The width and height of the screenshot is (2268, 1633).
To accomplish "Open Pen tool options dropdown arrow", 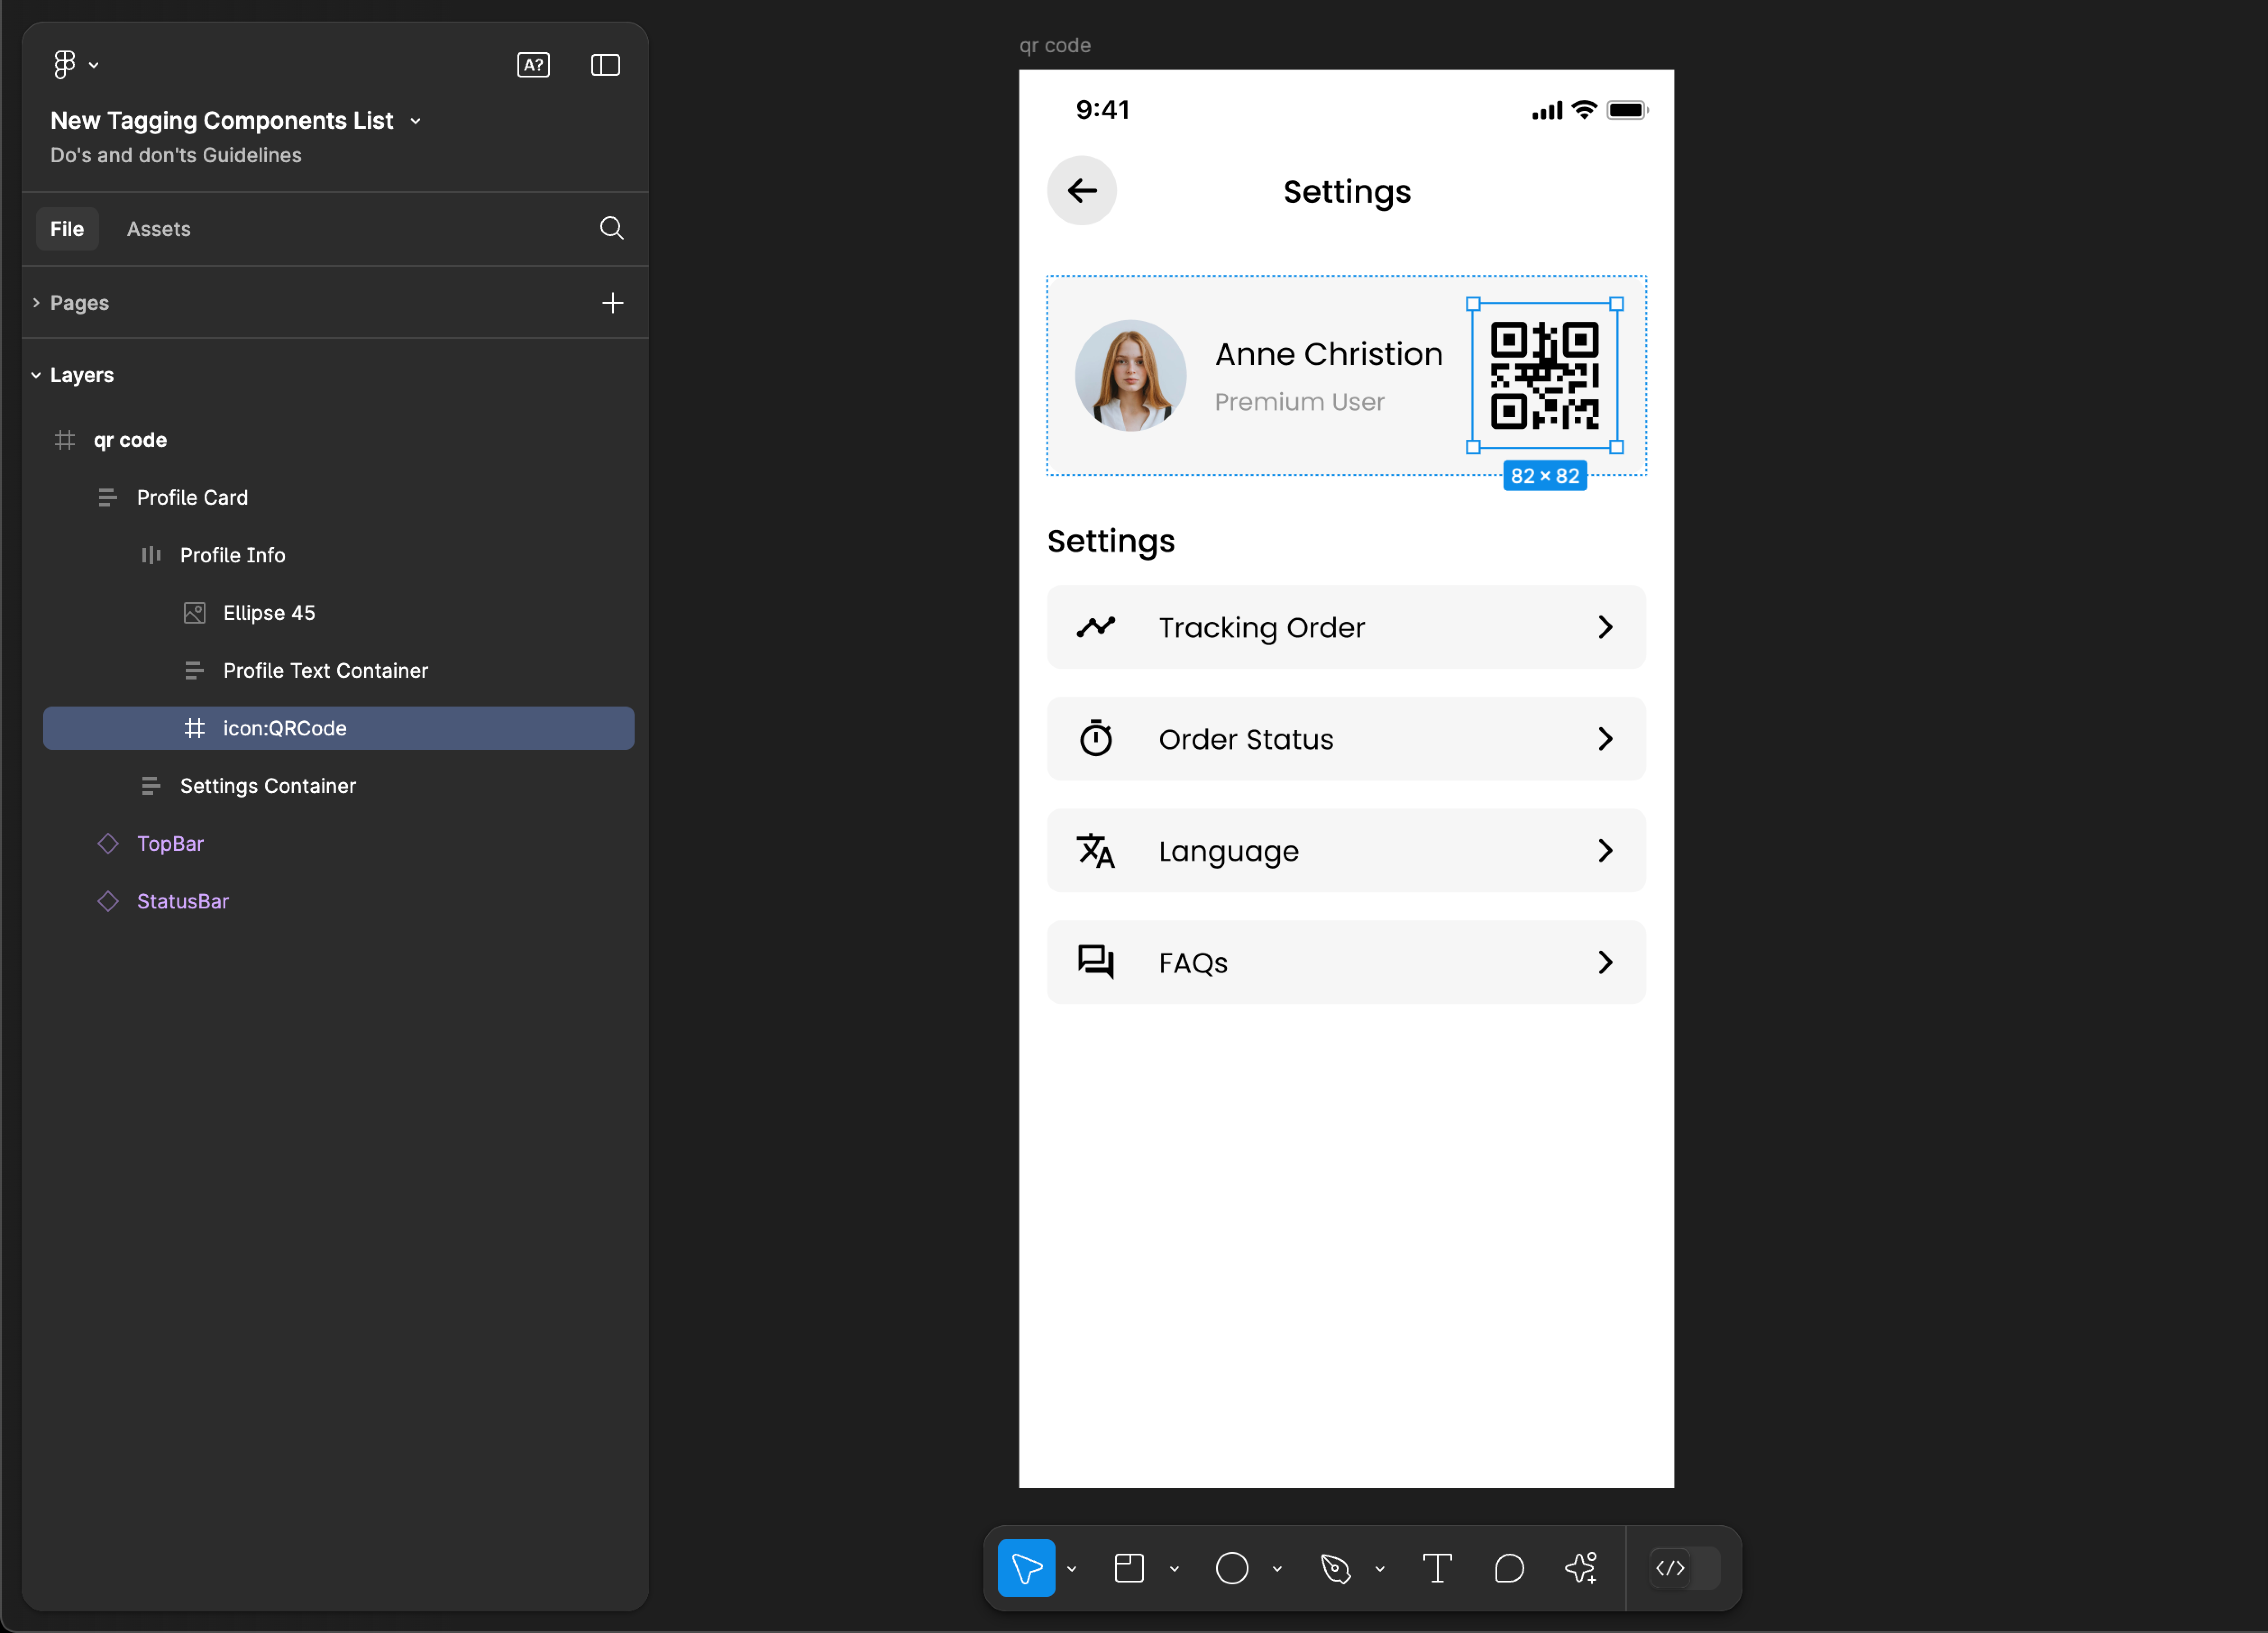I will [1380, 1569].
